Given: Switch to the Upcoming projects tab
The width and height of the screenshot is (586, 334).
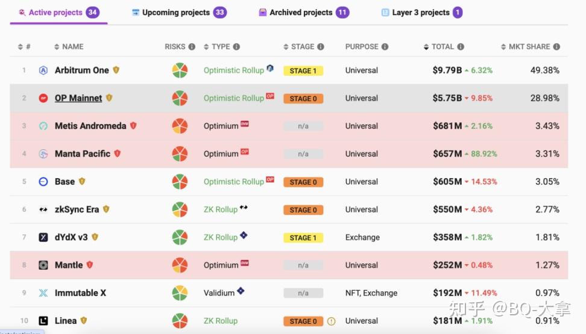Looking at the screenshot, I should point(180,12).
